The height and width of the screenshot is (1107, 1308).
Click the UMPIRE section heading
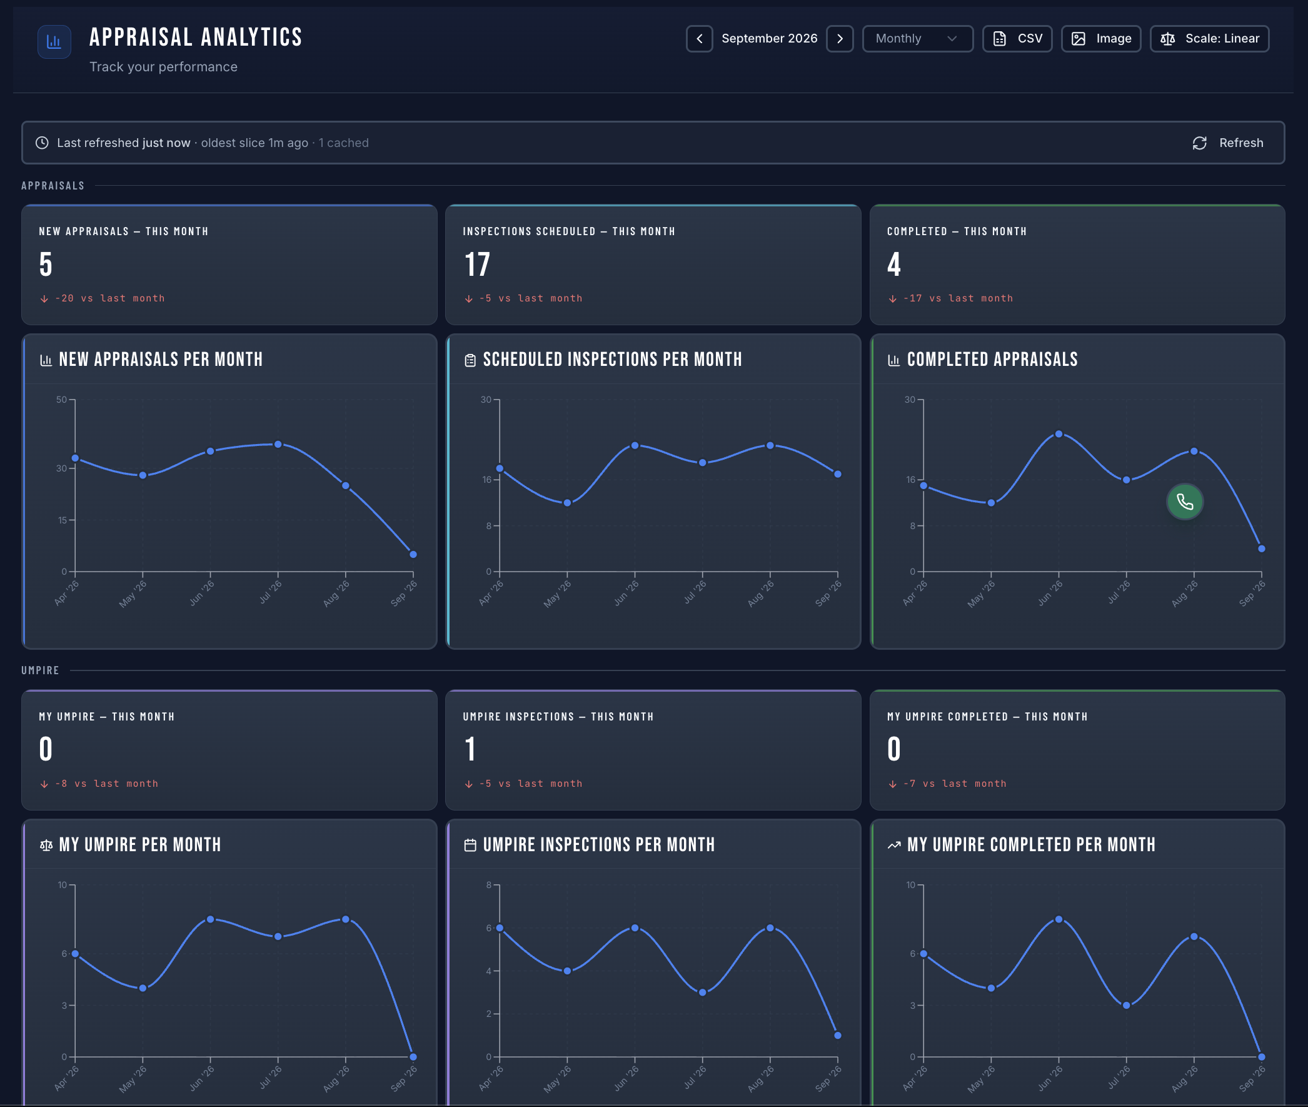[40, 671]
